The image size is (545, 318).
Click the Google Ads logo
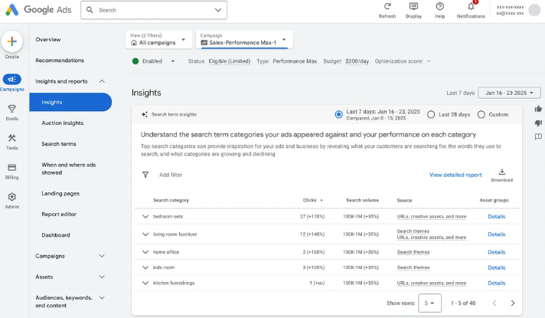point(11,10)
